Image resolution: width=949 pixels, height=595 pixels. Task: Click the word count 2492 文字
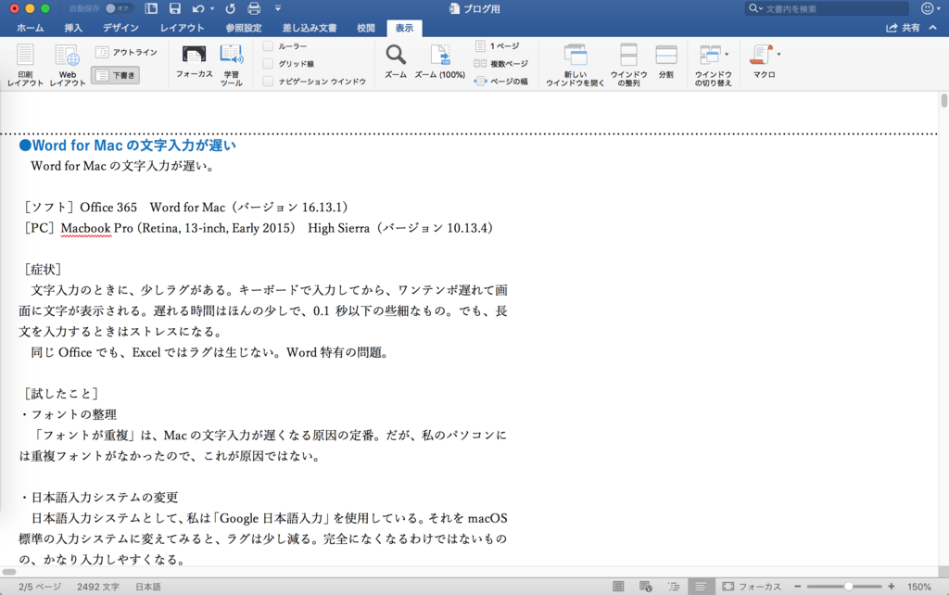pos(98,587)
